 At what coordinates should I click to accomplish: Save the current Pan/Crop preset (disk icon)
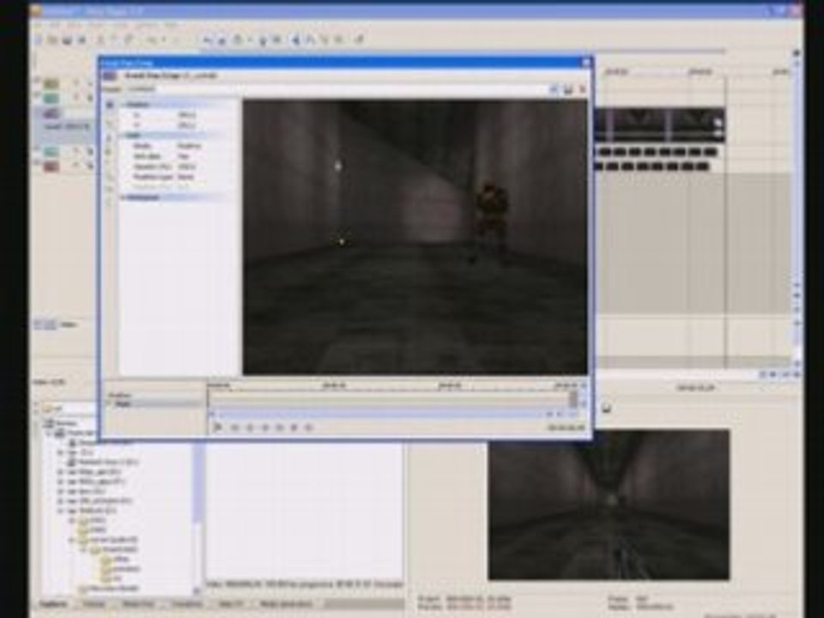click(x=568, y=90)
